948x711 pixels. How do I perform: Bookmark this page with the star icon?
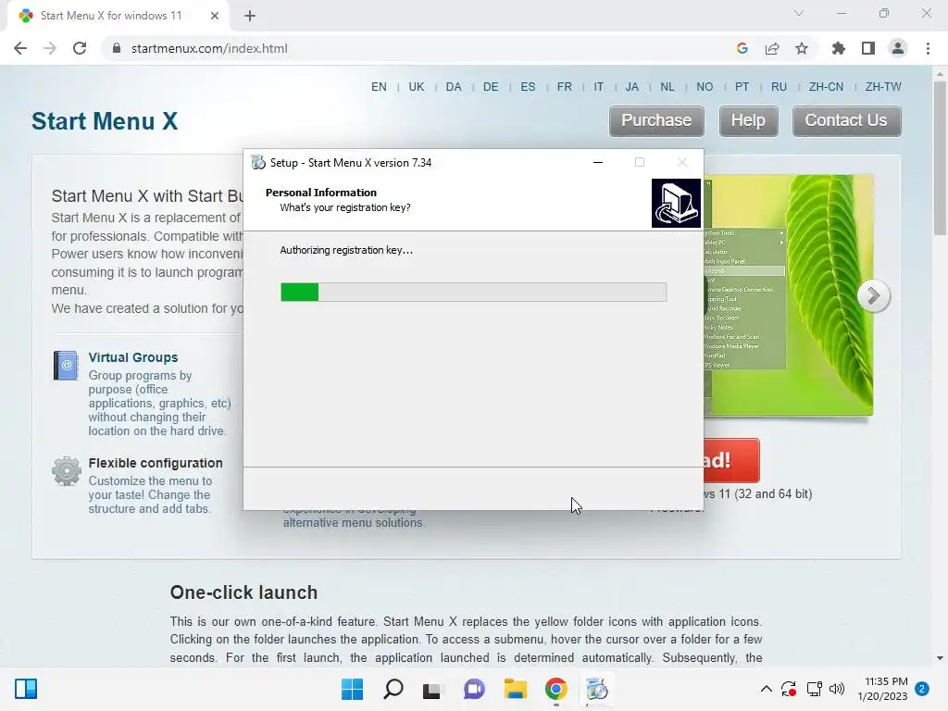point(802,48)
